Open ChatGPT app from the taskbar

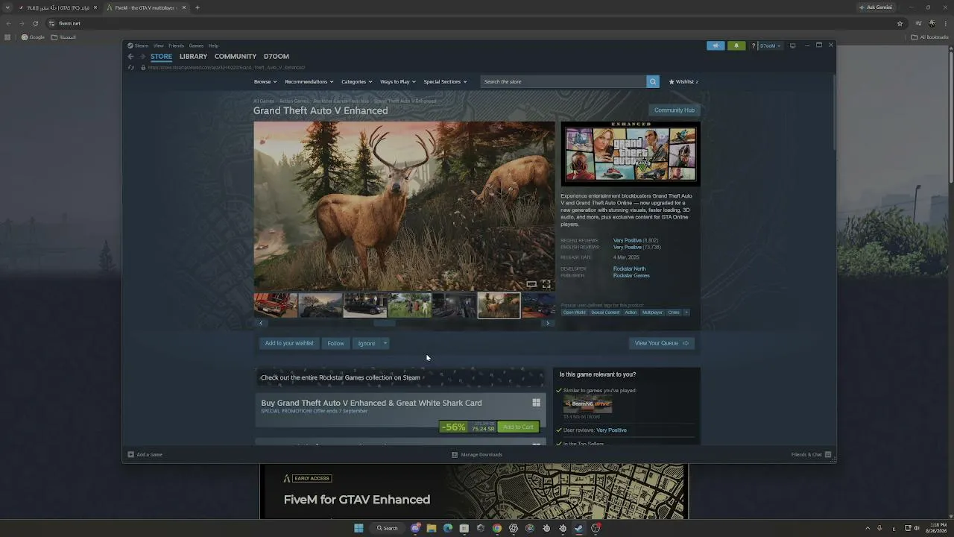click(514, 528)
